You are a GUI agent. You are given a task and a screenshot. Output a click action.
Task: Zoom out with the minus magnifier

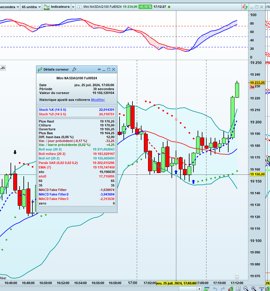[246, 289]
